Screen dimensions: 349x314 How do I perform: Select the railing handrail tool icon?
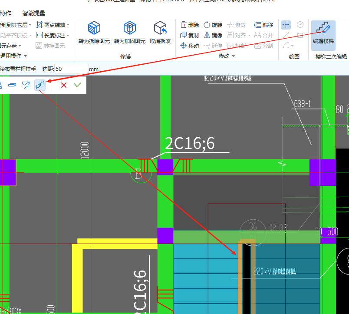40,85
